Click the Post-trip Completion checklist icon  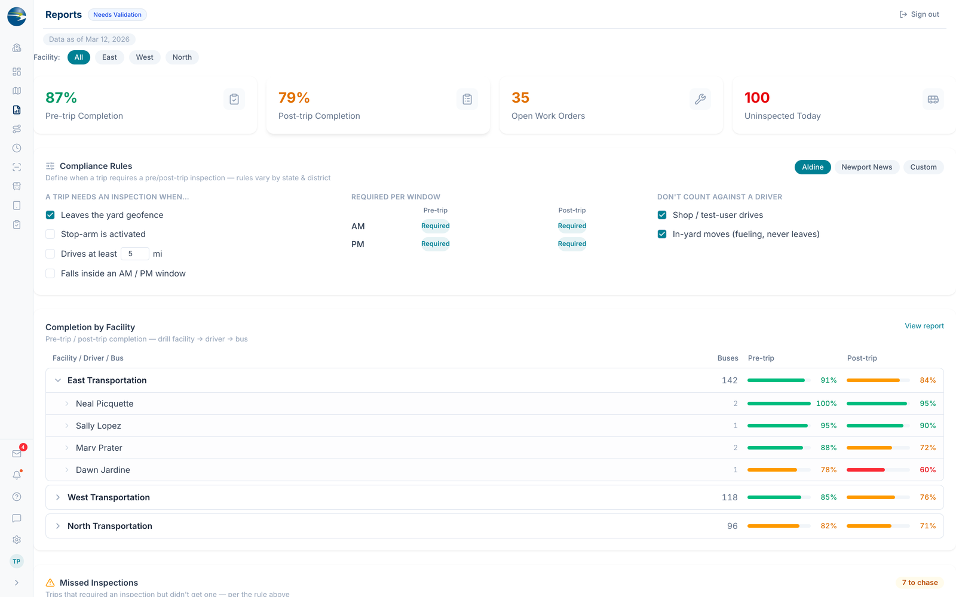click(x=467, y=99)
